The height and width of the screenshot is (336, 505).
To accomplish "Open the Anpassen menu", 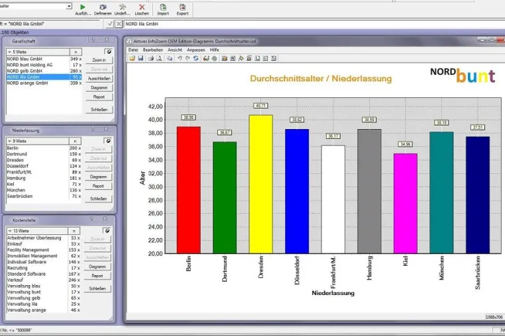I will click(x=196, y=50).
